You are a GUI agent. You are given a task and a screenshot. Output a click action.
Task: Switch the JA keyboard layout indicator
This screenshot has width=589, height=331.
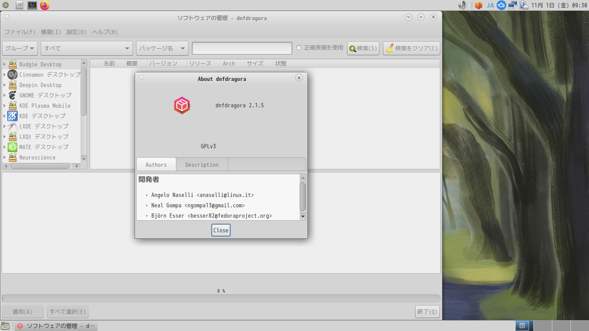click(x=490, y=5)
